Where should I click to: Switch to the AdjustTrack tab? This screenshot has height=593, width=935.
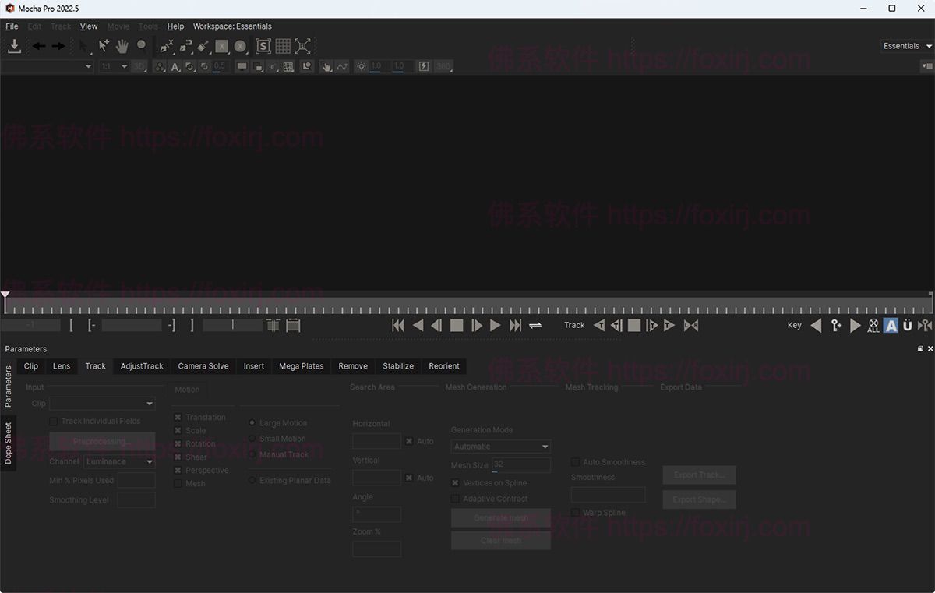(x=141, y=365)
